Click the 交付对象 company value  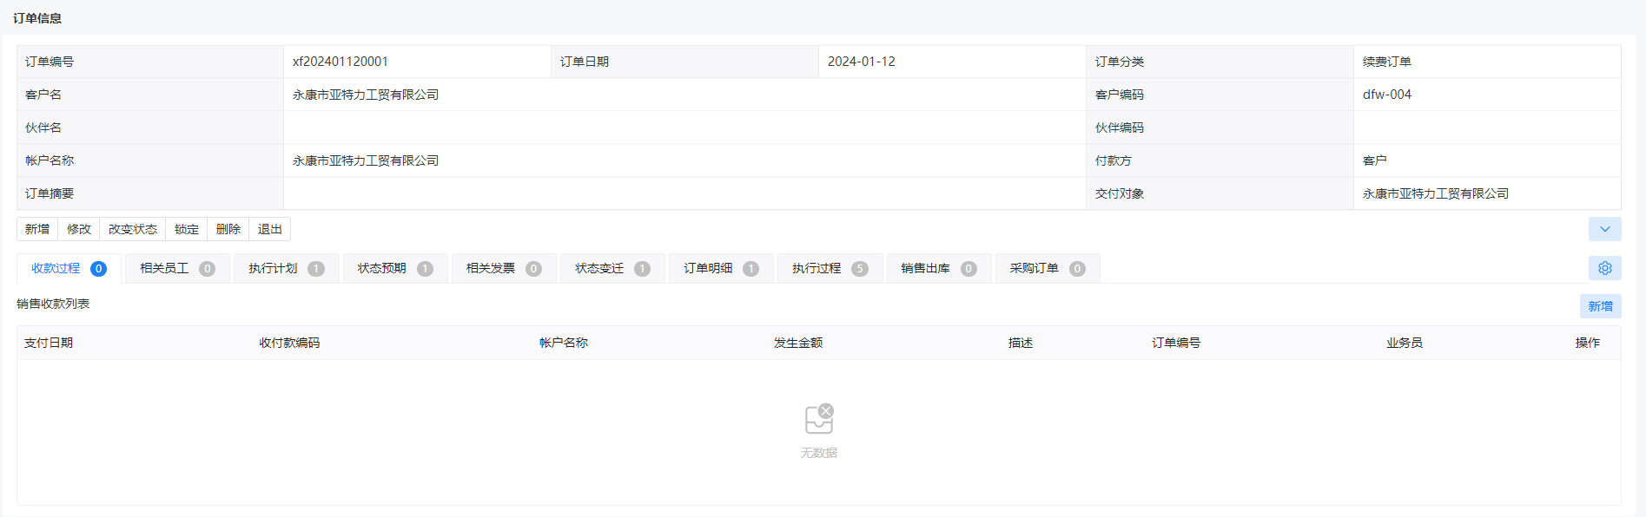point(1436,193)
